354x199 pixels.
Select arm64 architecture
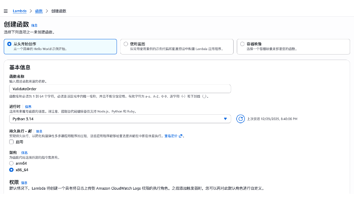point(11,163)
